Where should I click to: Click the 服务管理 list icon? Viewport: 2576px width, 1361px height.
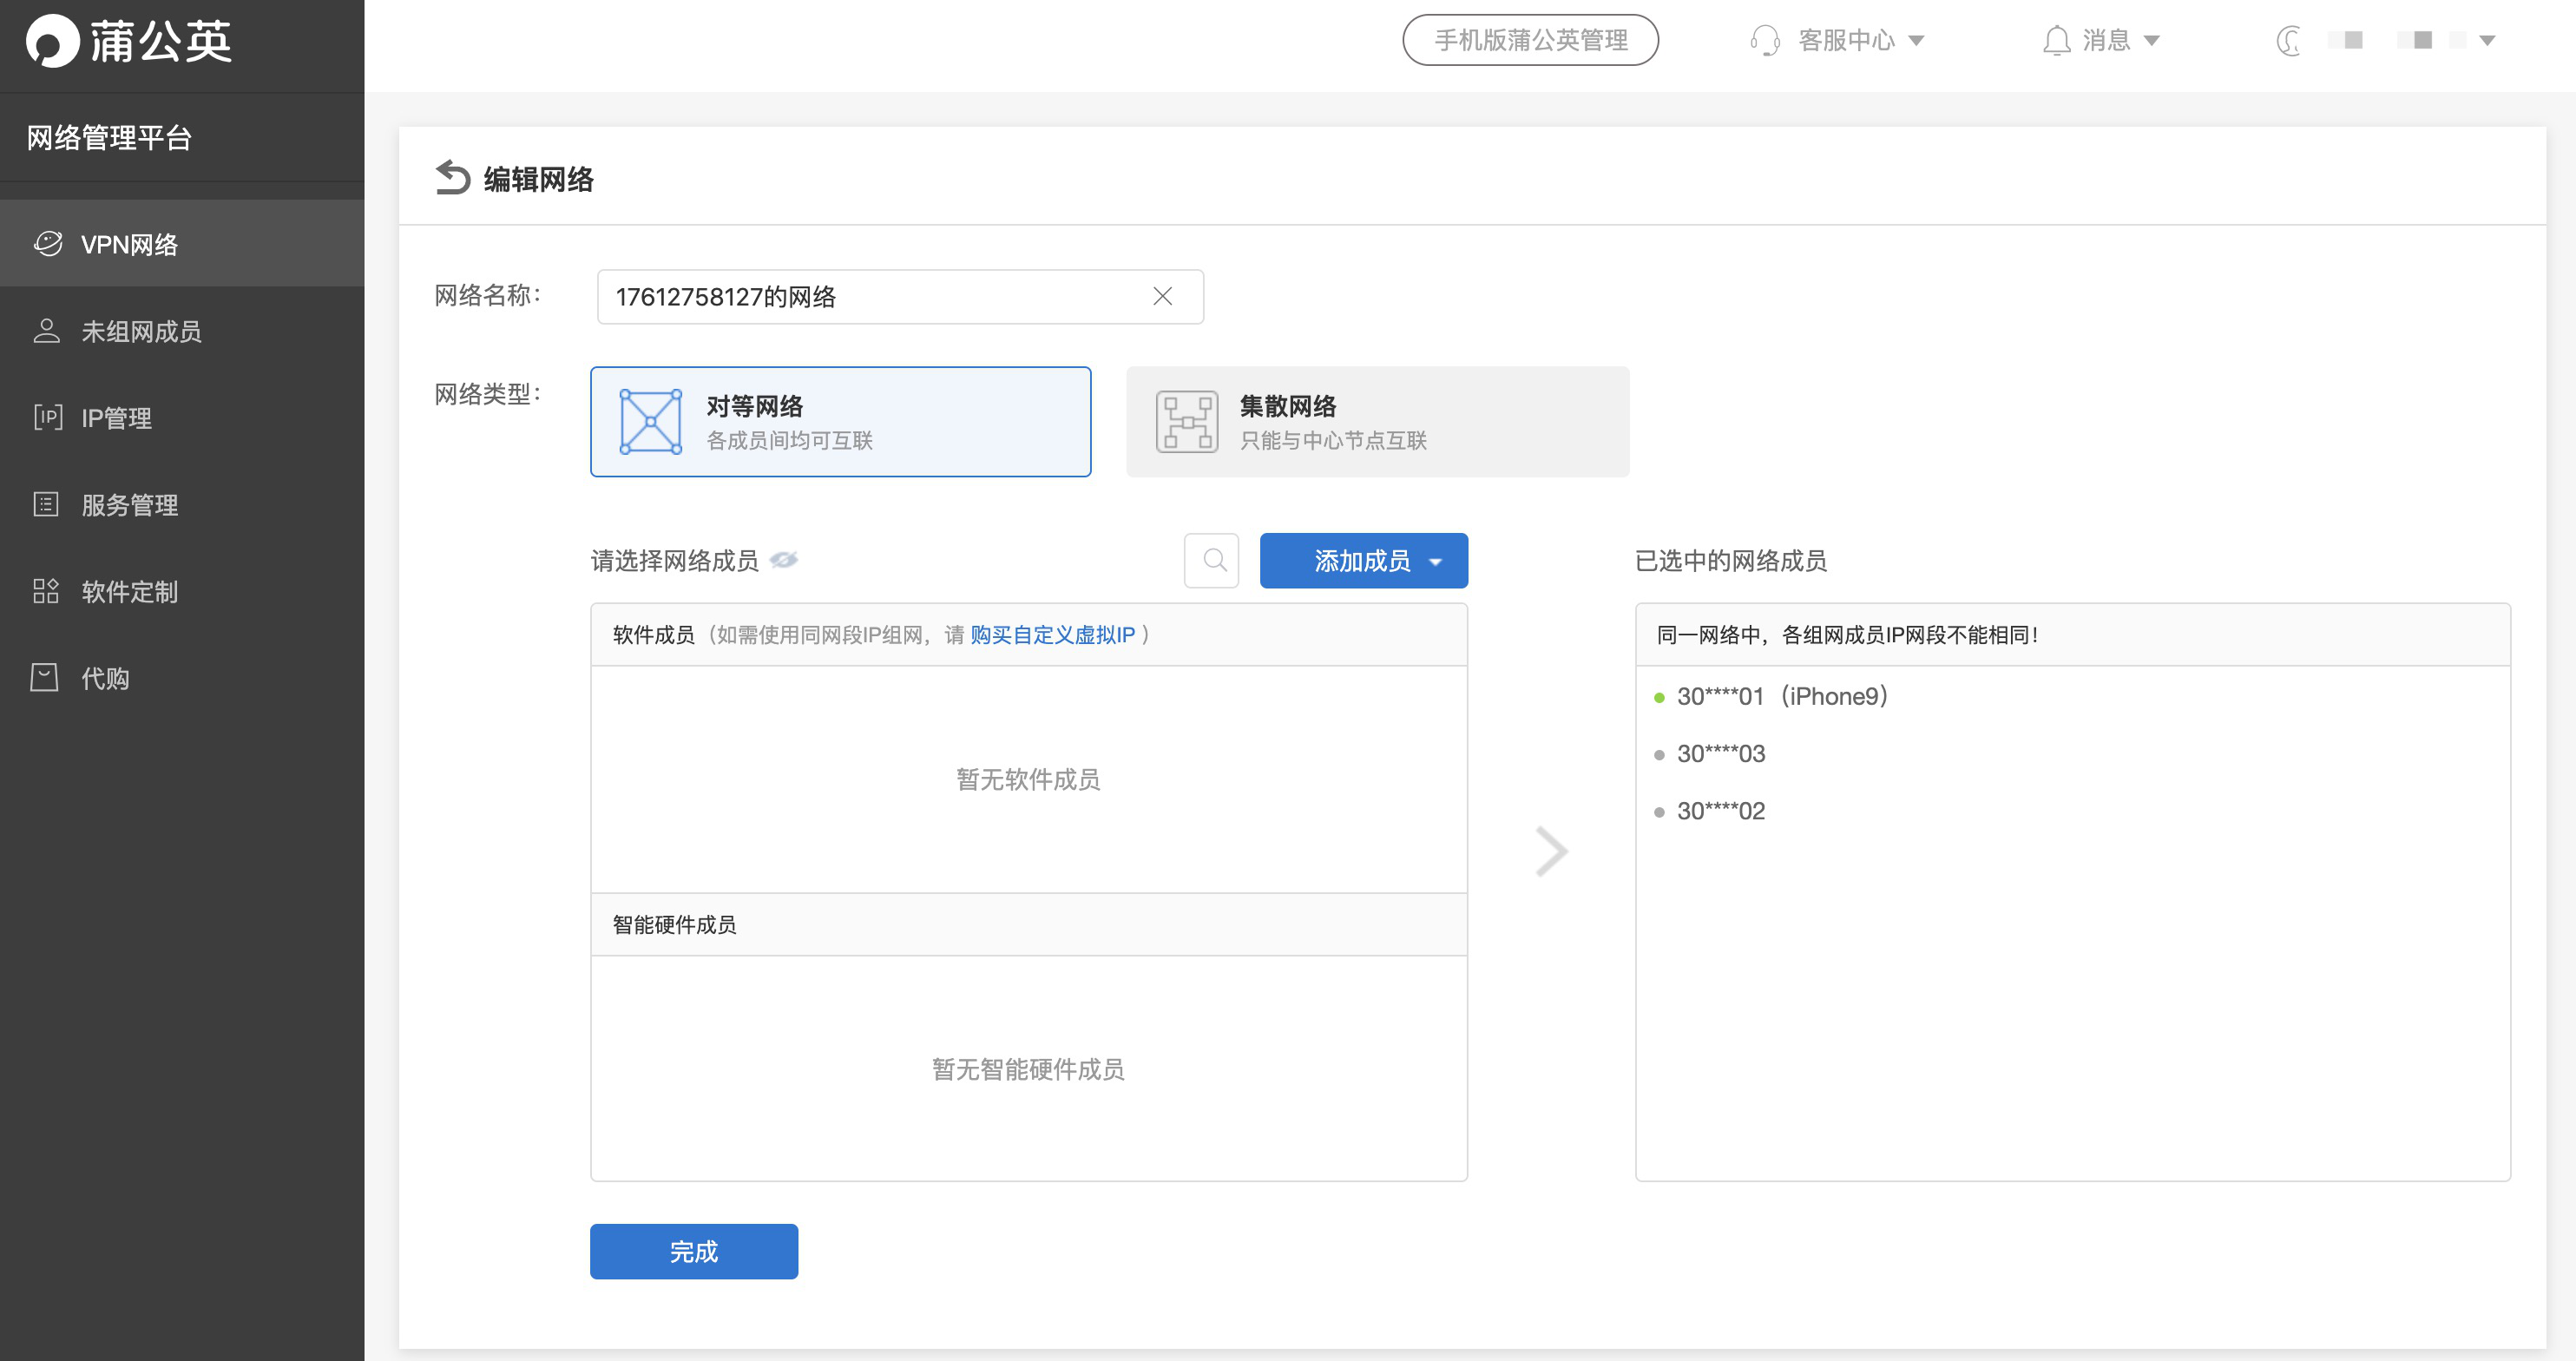pos(46,504)
